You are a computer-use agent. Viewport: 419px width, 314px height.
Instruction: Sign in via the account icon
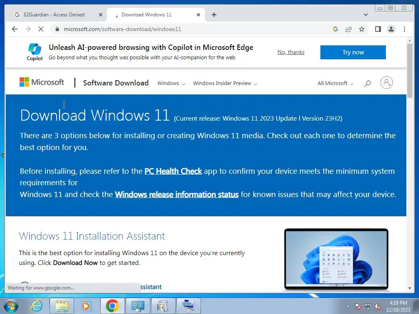point(386,83)
